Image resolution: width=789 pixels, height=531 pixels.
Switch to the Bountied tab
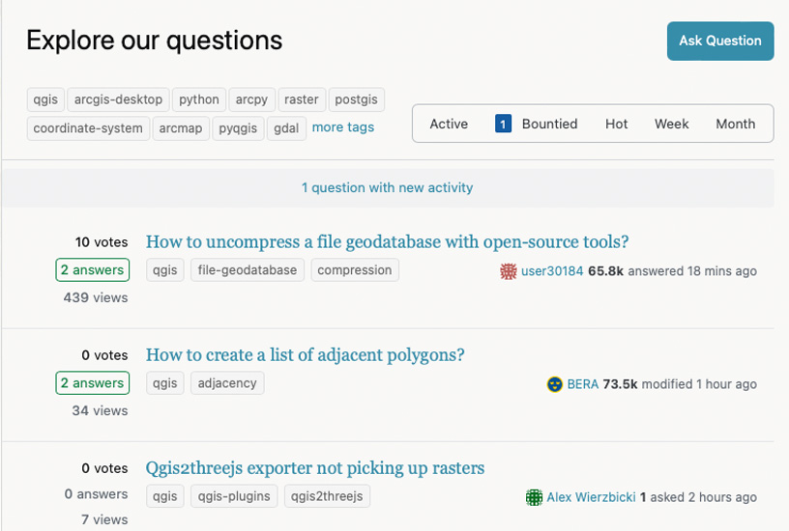538,124
